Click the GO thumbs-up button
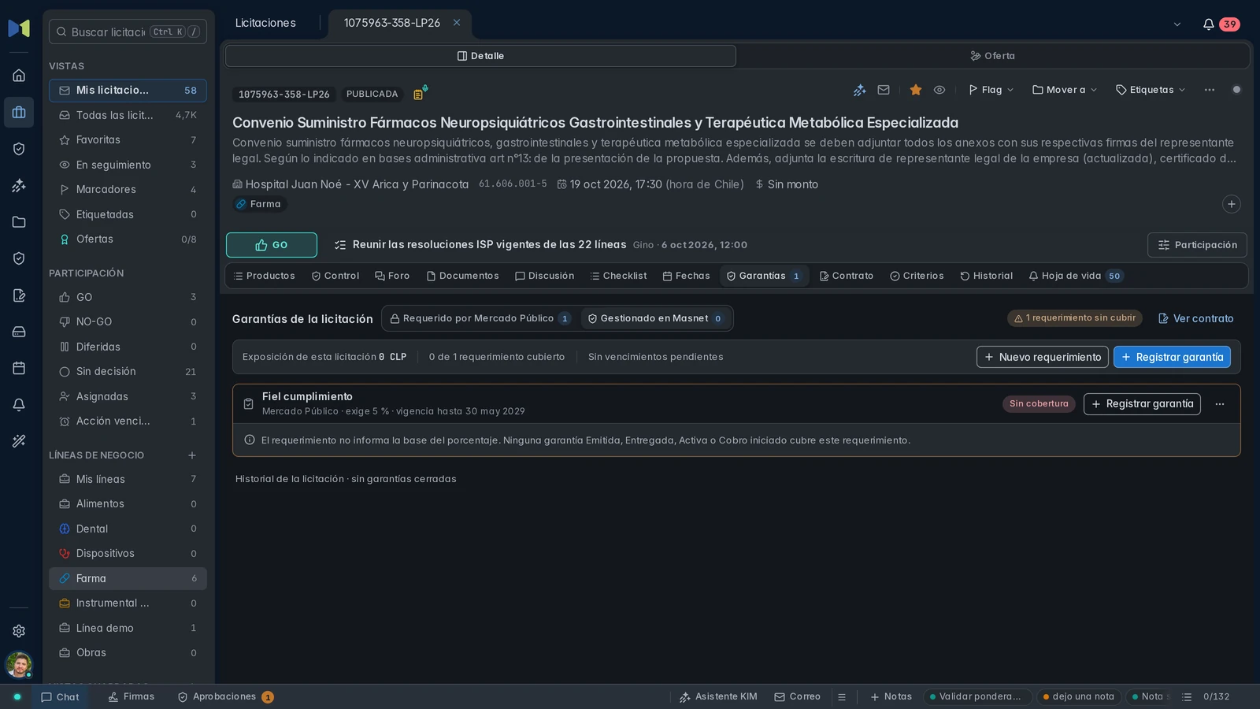 272,245
